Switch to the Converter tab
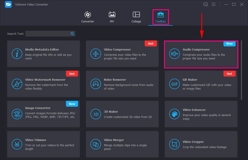The image size is (248, 160). [88, 17]
